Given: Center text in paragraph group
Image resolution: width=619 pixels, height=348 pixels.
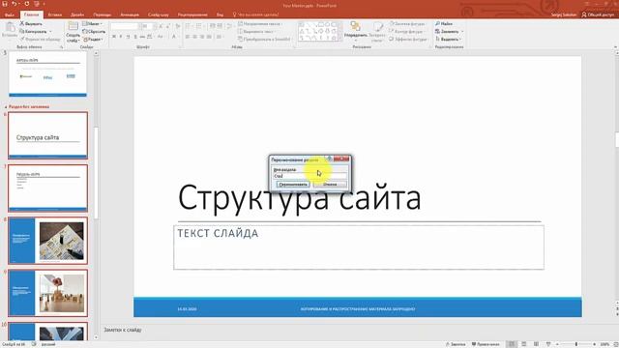Looking at the screenshot, I should (194, 37).
